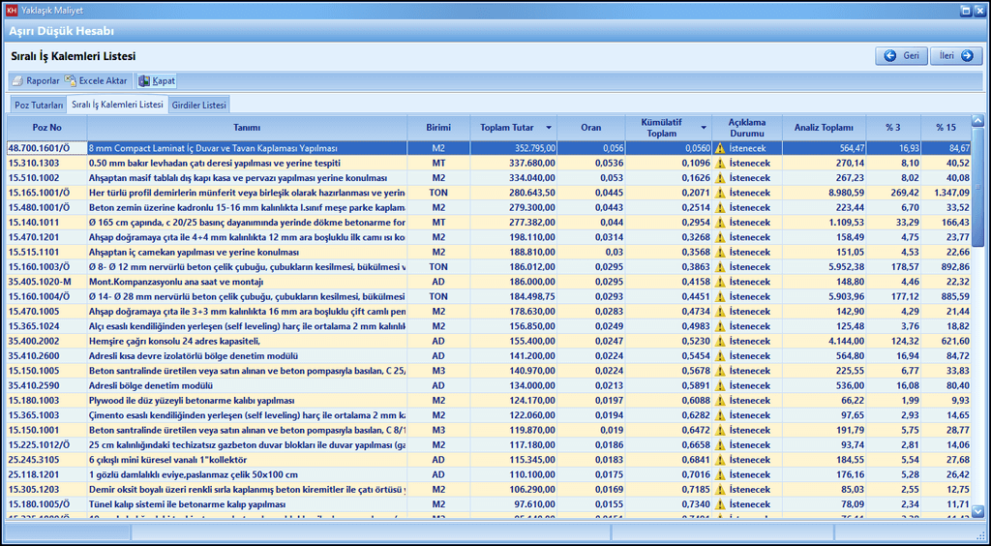
Task: Click the Analiz Toplamı column header
Action: pyautogui.click(x=824, y=128)
